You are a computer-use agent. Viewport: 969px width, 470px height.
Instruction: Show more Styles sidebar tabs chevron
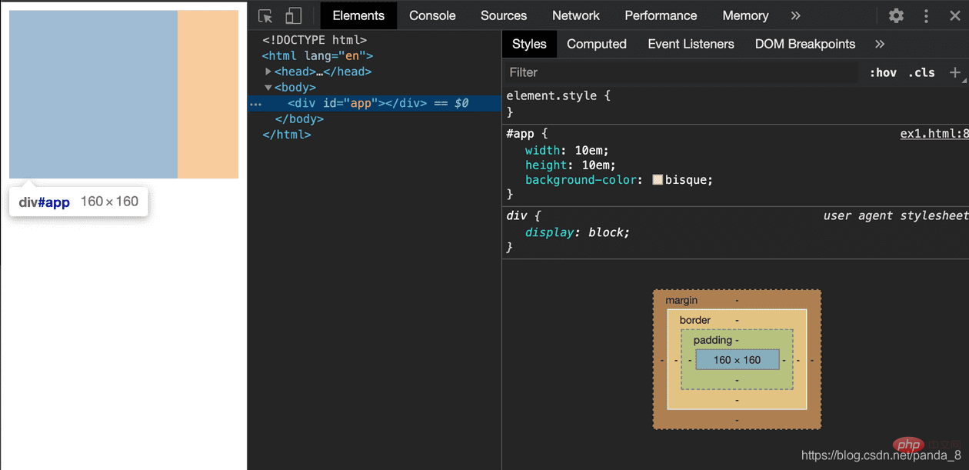coord(880,44)
